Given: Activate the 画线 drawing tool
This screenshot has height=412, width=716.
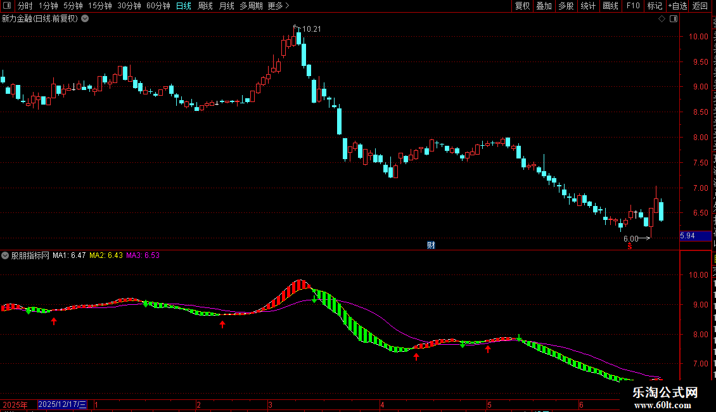Looking at the screenshot, I should [x=610, y=6].
